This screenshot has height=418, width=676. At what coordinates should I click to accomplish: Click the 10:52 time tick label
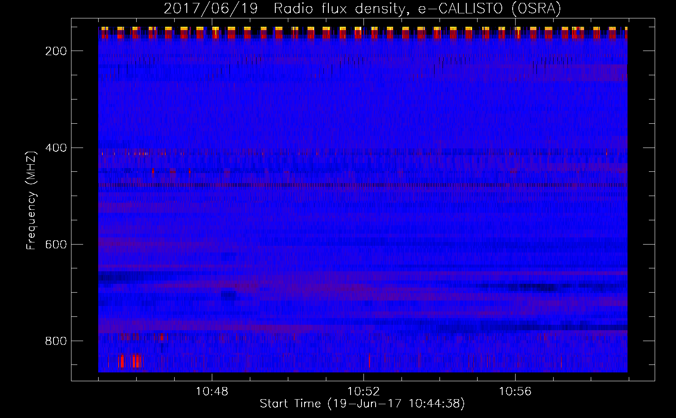(363, 391)
